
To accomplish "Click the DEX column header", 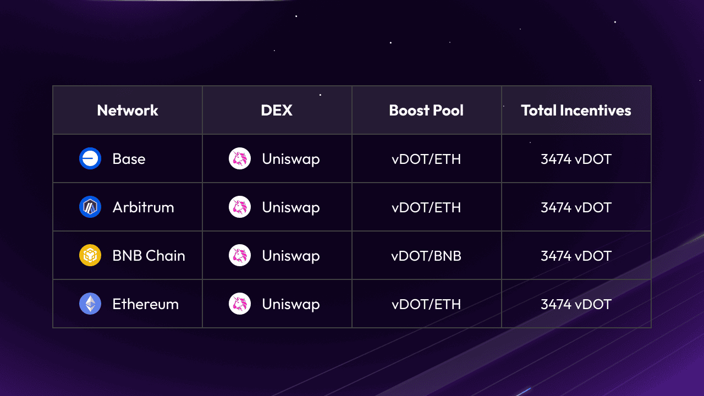I will [x=277, y=111].
